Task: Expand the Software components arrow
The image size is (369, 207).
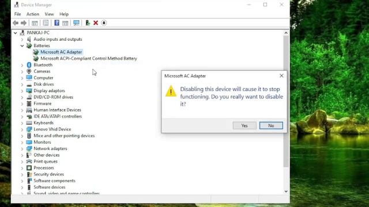Action: tap(22, 181)
